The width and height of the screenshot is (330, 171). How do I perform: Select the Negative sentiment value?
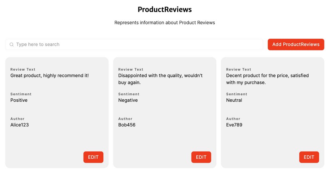point(128,100)
